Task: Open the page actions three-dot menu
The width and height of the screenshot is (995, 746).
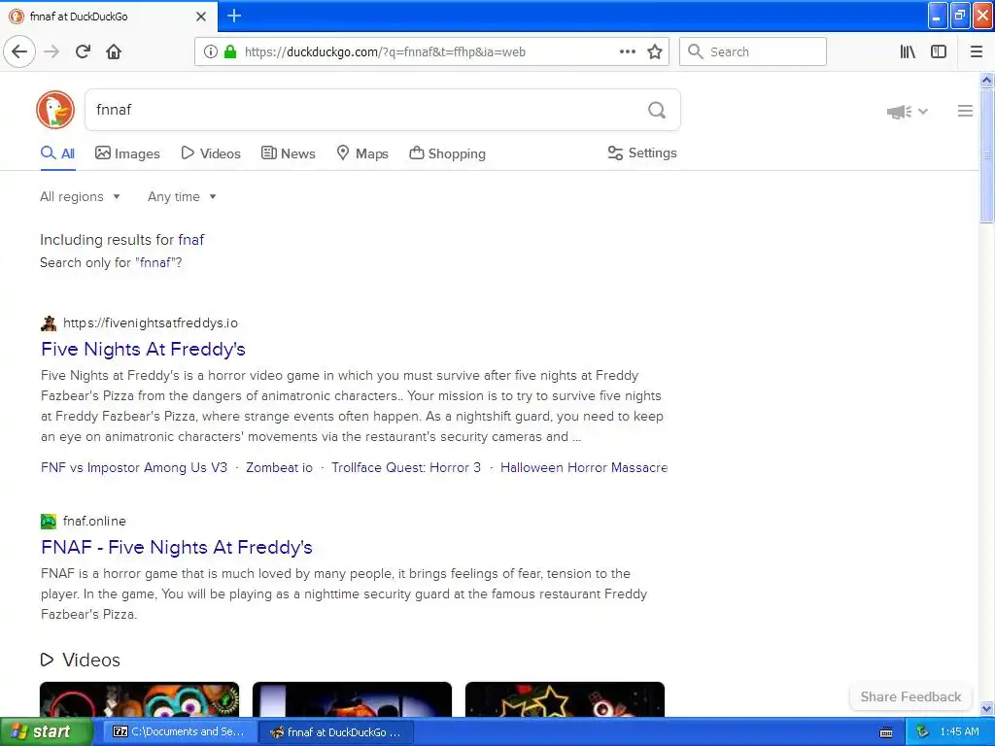Action: [x=628, y=51]
